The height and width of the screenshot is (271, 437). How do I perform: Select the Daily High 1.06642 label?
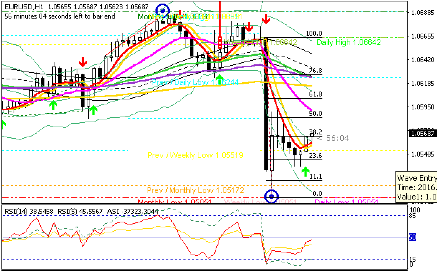349,42
